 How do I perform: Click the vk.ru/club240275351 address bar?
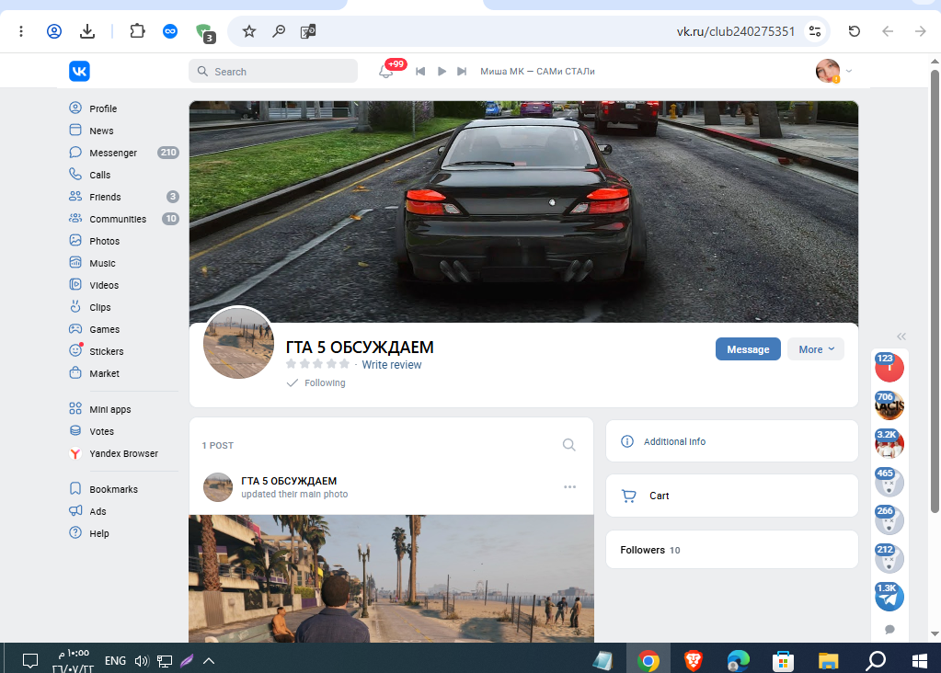735,31
